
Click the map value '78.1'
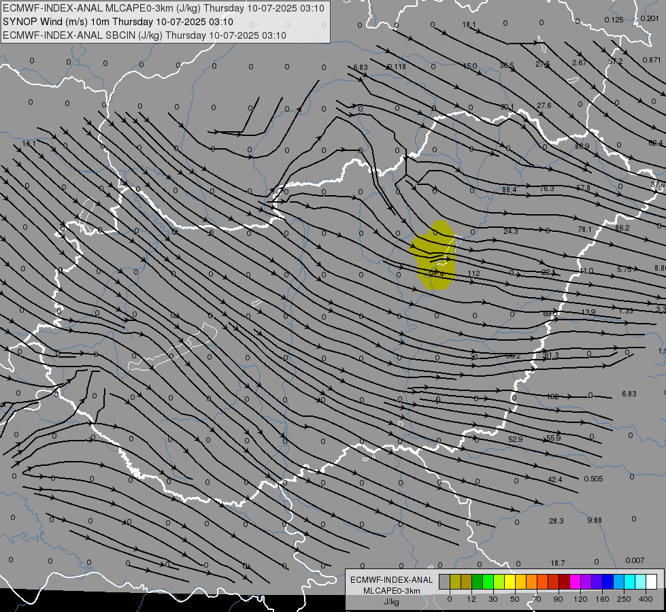coord(584,229)
